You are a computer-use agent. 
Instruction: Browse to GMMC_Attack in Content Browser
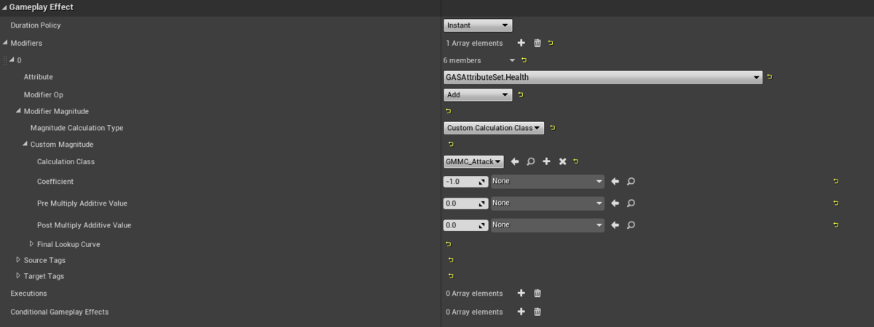(531, 161)
